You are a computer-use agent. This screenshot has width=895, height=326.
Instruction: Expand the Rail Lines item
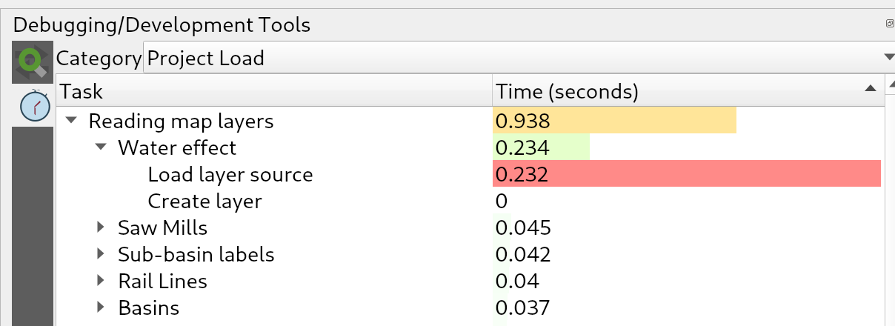(x=102, y=281)
